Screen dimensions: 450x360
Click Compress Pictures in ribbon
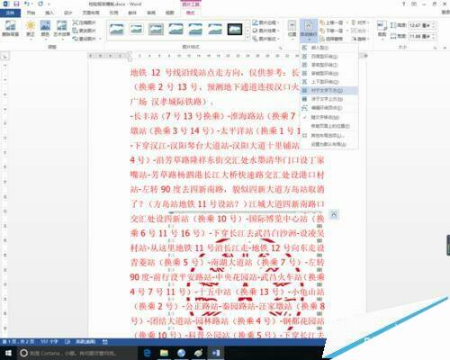(84, 22)
